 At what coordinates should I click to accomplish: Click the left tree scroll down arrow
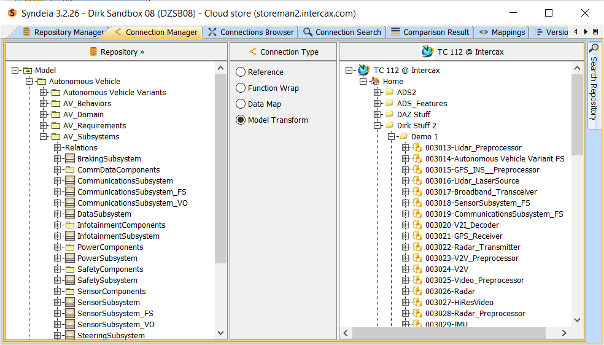click(x=220, y=333)
